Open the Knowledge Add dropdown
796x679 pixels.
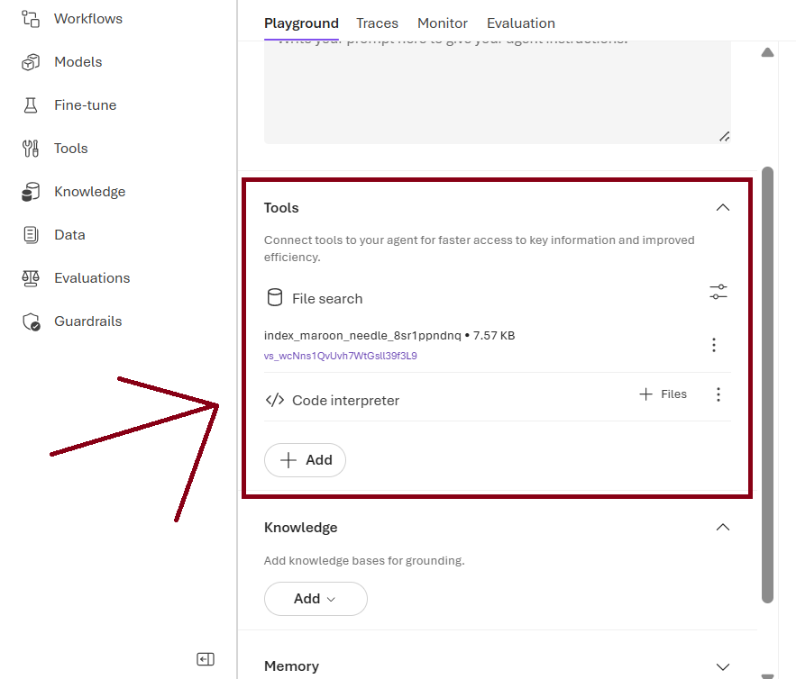[316, 599]
